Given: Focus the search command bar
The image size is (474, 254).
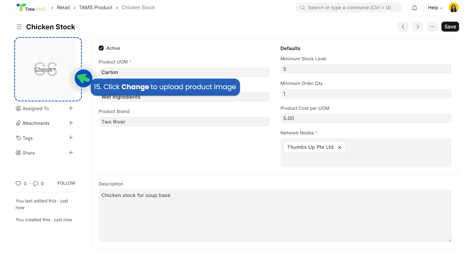Looking at the screenshot, I should point(348,7).
